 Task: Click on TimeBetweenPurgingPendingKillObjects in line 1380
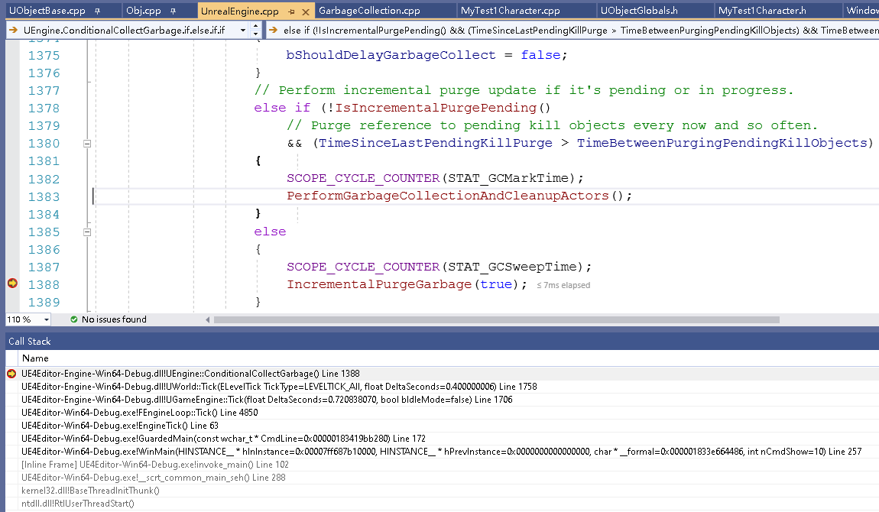click(722, 143)
